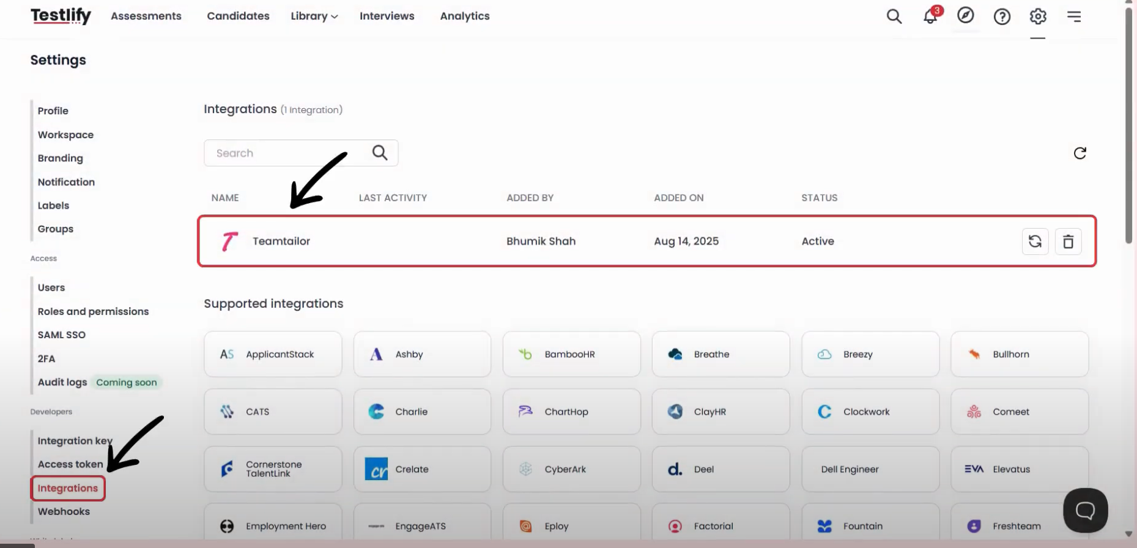Delete the Teamtailor integration
1137x548 pixels.
pos(1068,242)
